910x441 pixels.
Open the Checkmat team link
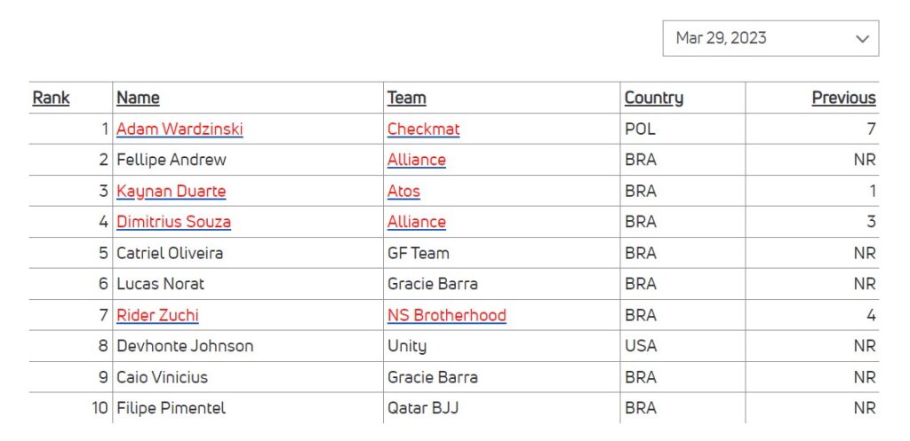click(x=423, y=129)
